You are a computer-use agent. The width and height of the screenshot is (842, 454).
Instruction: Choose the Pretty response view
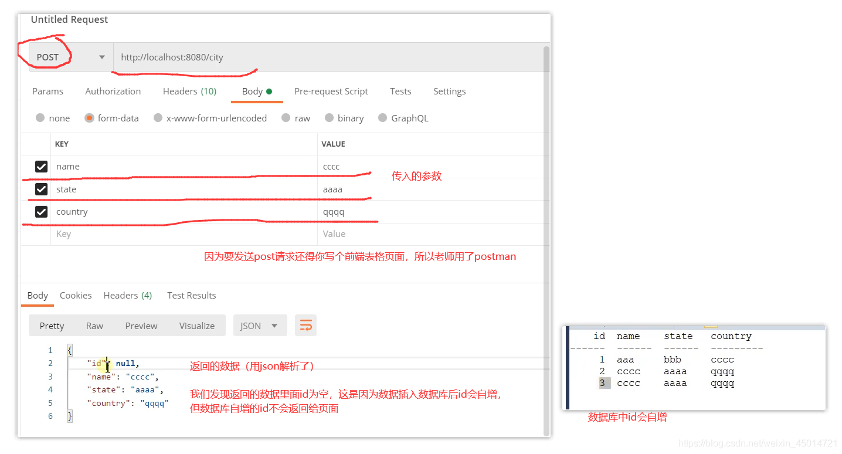(x=52, y=326)
